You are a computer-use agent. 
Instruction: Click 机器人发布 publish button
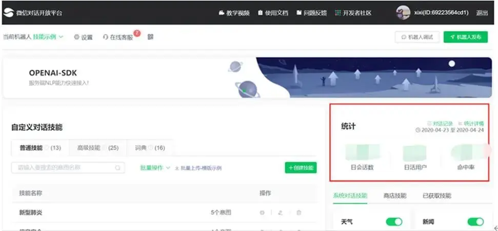click(466, 37)
